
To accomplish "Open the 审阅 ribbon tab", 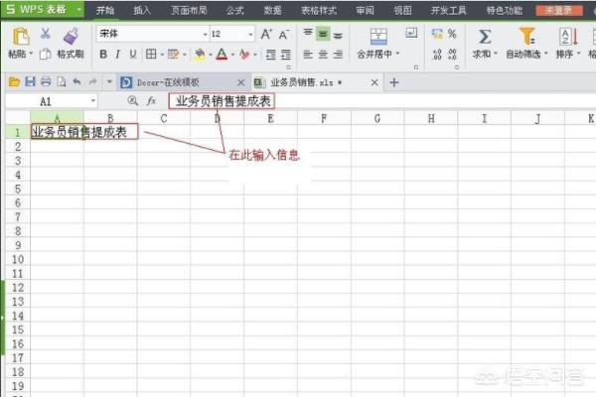I will click(365, 10).
